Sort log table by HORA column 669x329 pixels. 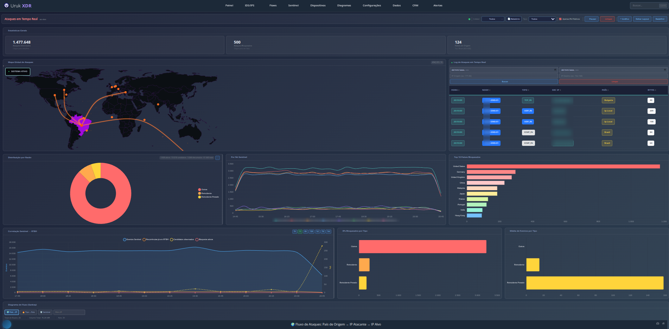[x=455, y=90]
